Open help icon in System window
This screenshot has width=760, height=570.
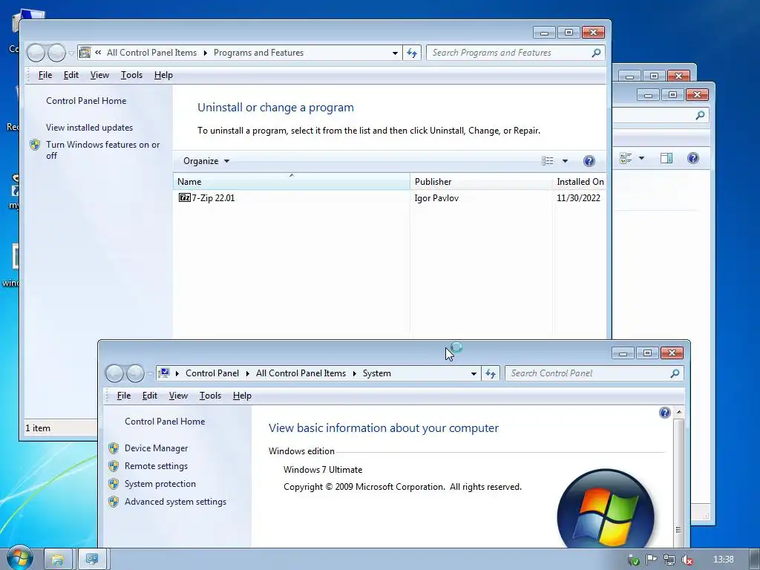(x=664, y=413)
